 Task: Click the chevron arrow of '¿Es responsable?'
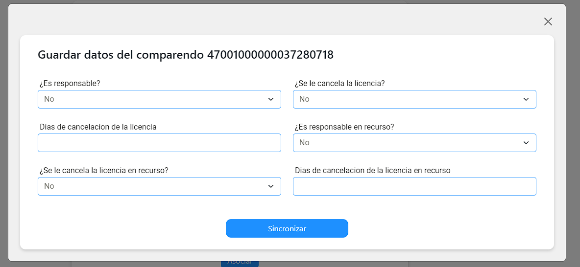tap(271, 99)
